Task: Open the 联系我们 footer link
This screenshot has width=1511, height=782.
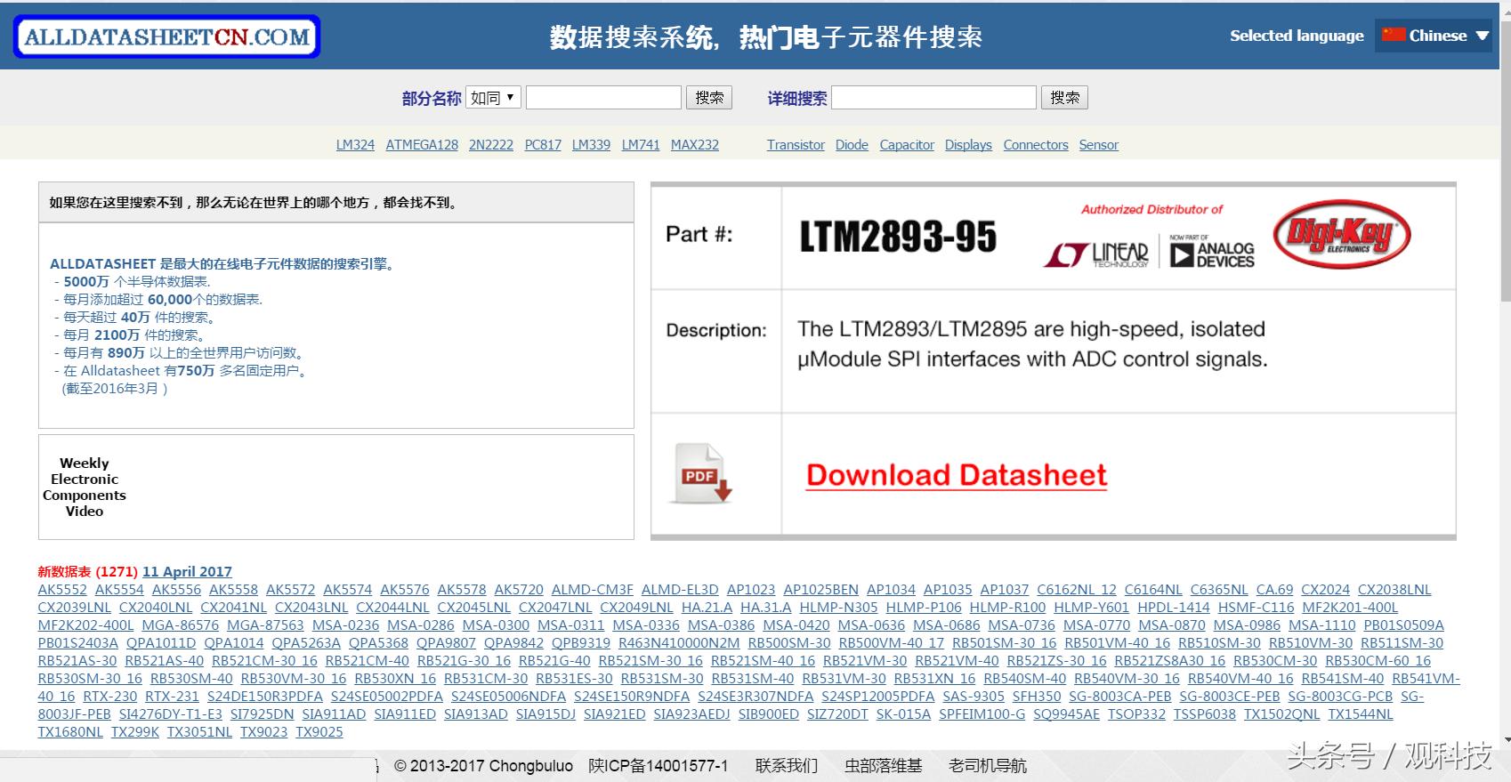Action: click(786, 766)
